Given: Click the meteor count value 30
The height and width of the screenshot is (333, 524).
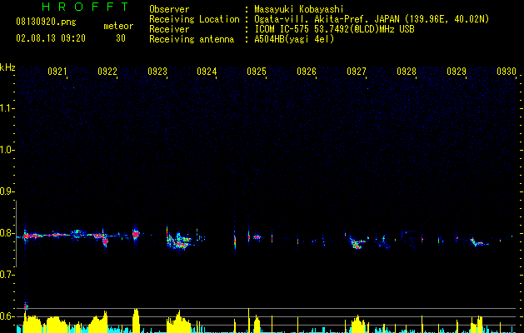Looking at the screenshot, I should (121, 38).
